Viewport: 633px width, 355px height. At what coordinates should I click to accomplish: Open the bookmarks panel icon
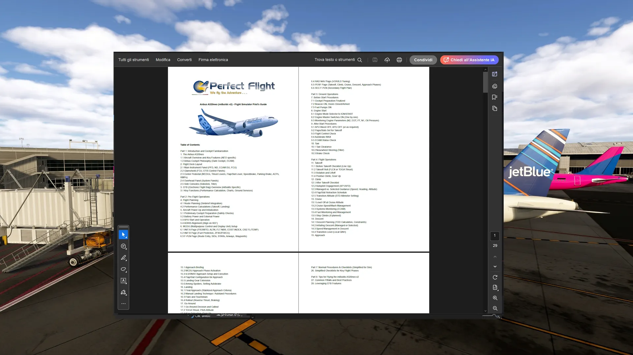click(x=495, y=97)
